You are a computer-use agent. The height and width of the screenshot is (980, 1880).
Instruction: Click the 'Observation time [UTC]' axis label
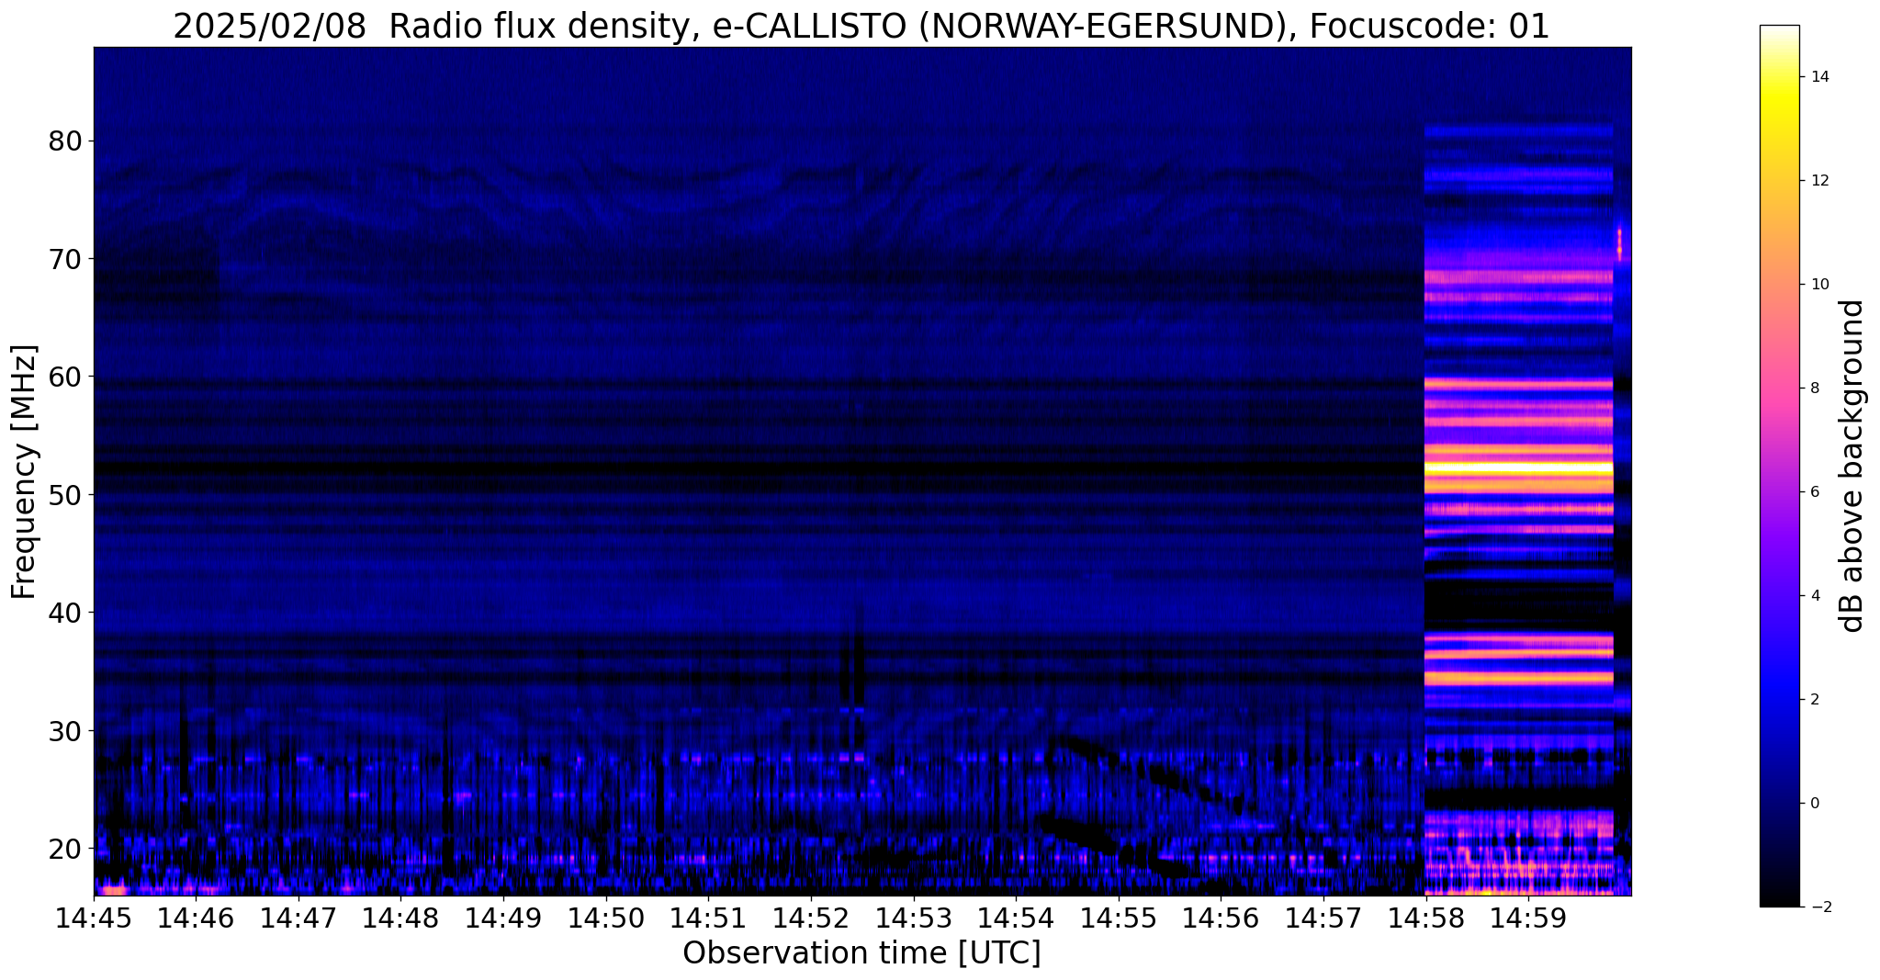(x=861, y=952)
